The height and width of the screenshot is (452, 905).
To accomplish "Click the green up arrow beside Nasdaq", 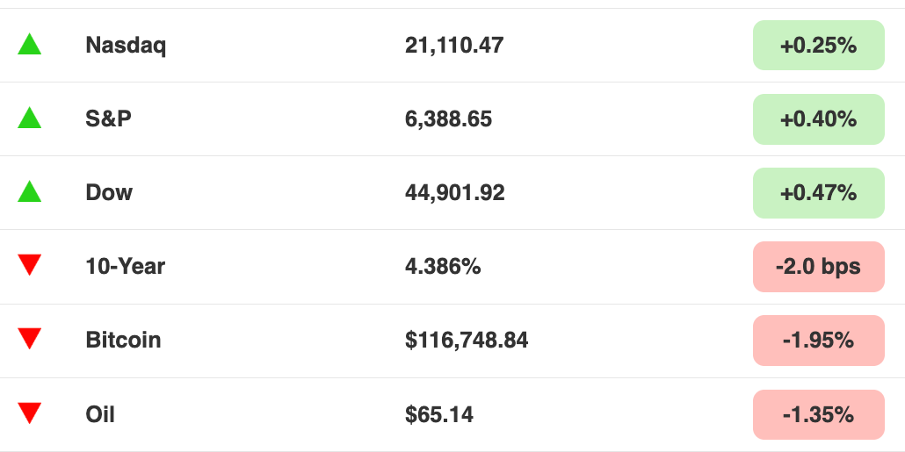I will pyautogui.click(x=30, y=45).
